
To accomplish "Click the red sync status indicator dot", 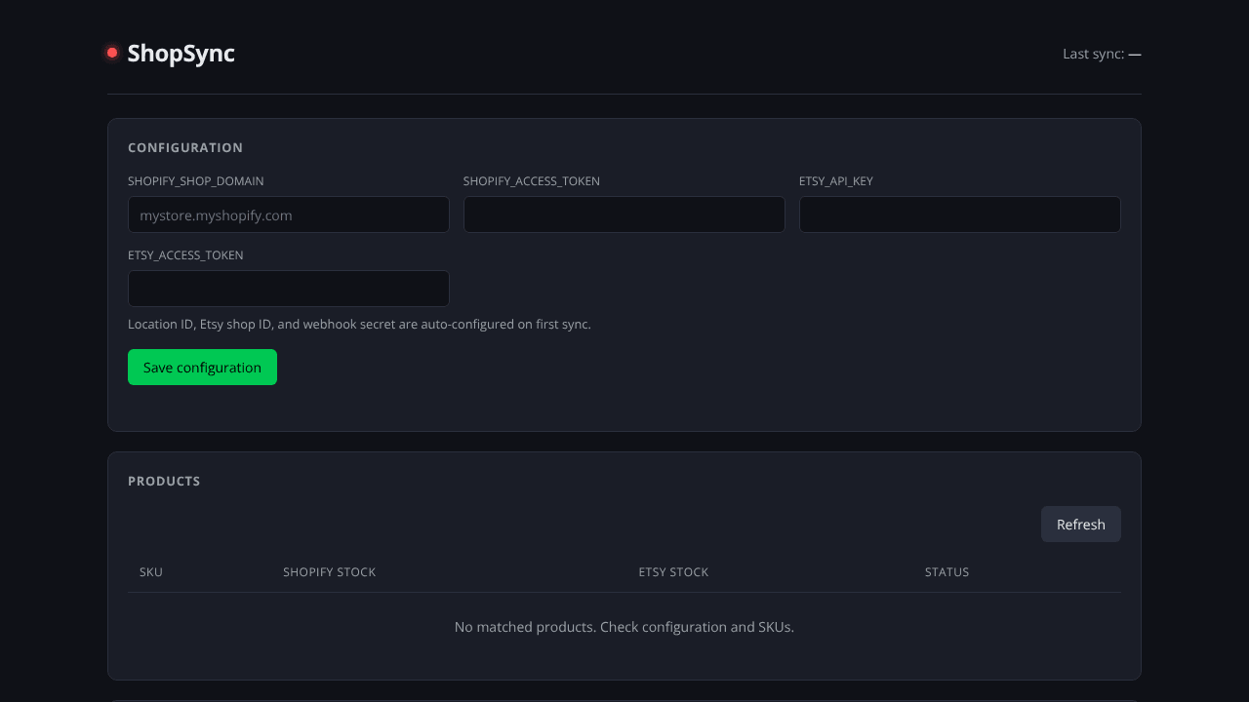I will click(112, 53).
